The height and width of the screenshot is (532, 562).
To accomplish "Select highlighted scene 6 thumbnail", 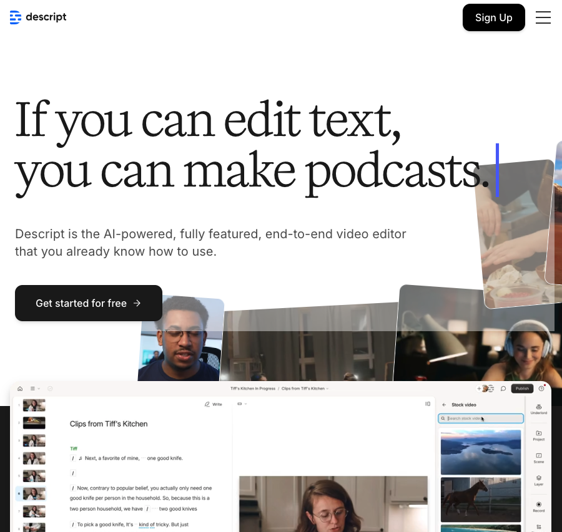I will point(34,494).
